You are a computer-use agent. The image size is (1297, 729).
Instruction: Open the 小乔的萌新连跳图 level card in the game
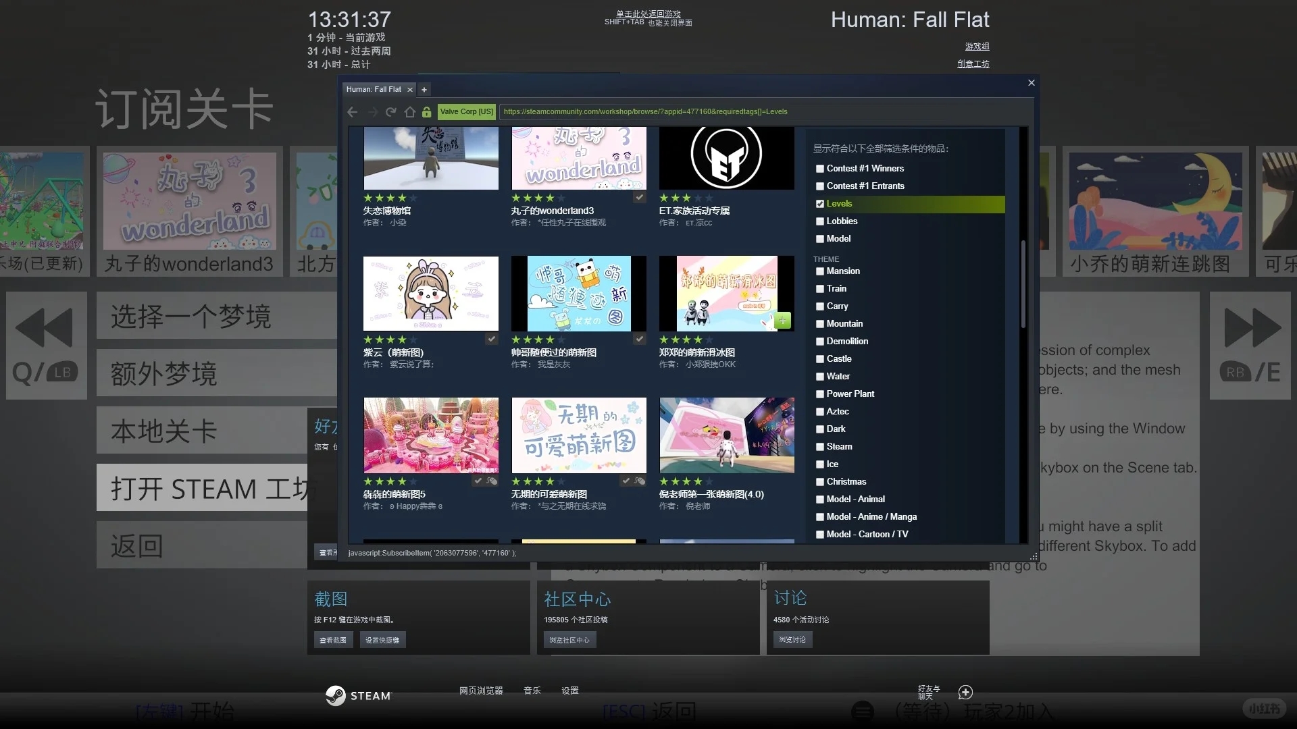pyautogui.click(x=1156, y=212)
